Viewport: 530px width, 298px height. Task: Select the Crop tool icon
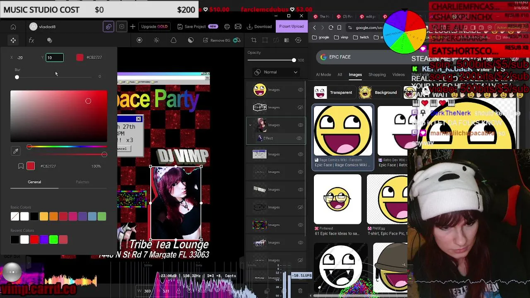tap(254, 40)
